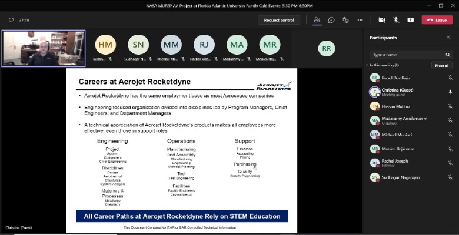The image size is (459, 235).
Task: Select Madasamy Arockiasamy in participants list
Action: click(399, 120)
